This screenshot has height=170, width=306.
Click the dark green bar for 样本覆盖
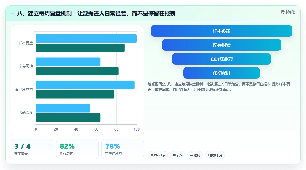(80, 48)
